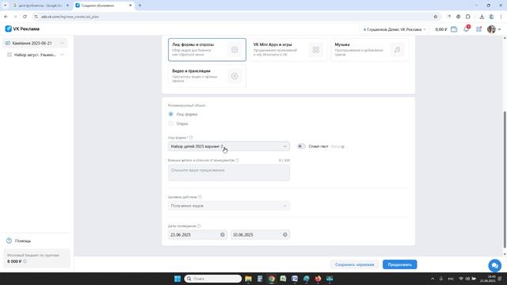Open the wallet balance icon
The width and height of the screenshot is (507, 285).
(x=454, y=29)
